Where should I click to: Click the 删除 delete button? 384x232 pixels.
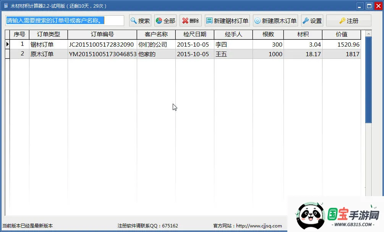190,20
